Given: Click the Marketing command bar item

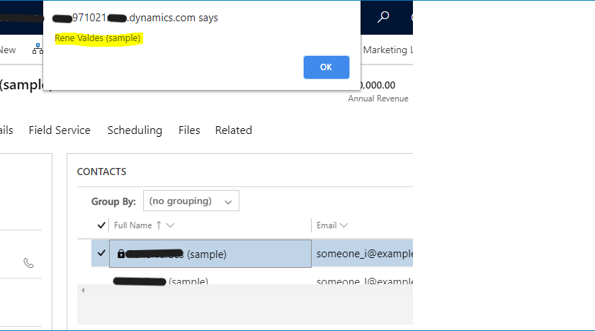Looking at the screenshot, I should (x=385, y=50).
